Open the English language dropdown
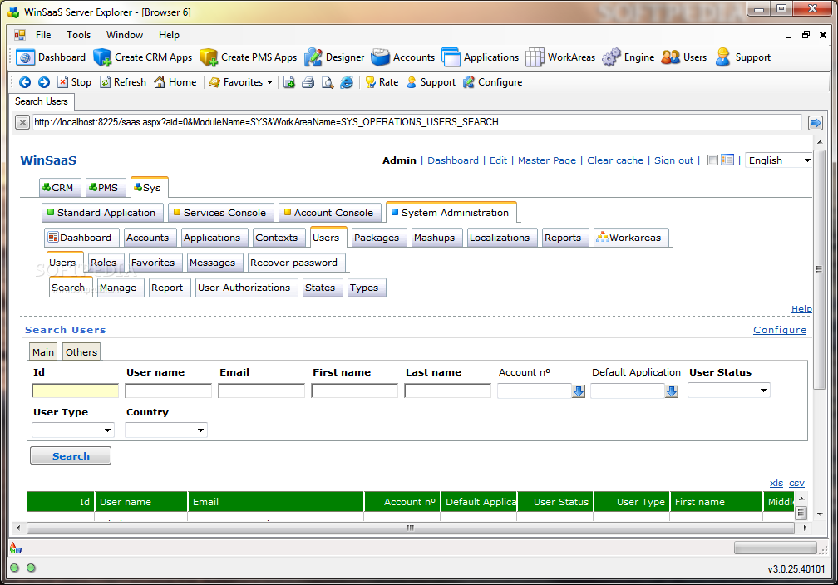 779,160
